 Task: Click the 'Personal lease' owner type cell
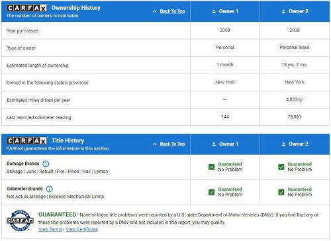coord(295,48)
